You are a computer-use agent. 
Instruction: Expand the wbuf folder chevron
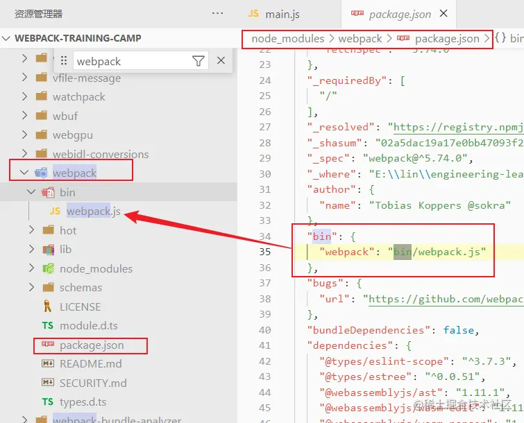[x=24, y=116]
